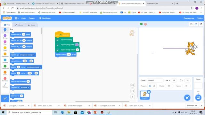Click the 200 steps value in script
The width and height of the screenshot is (205, 115).
pos(69,54)
